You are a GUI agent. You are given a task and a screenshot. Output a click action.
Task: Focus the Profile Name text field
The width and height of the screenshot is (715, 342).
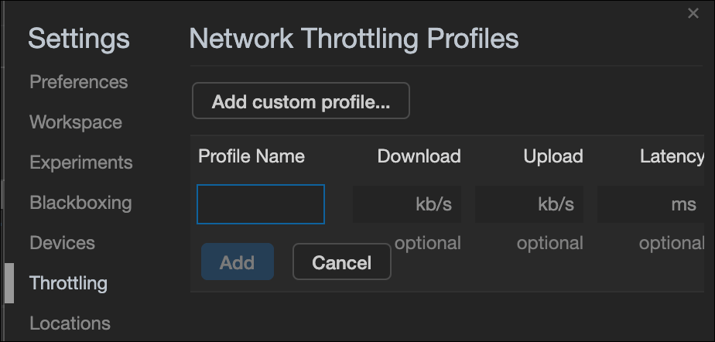coord(260,204)
